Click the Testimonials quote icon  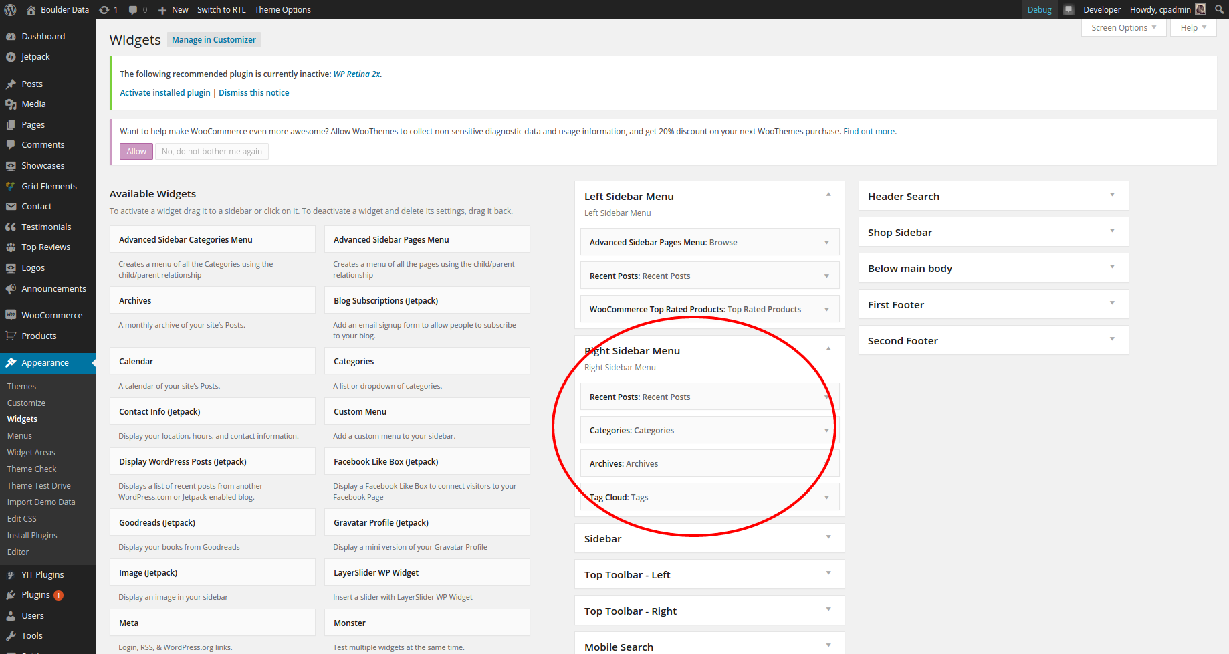point(11,227)
